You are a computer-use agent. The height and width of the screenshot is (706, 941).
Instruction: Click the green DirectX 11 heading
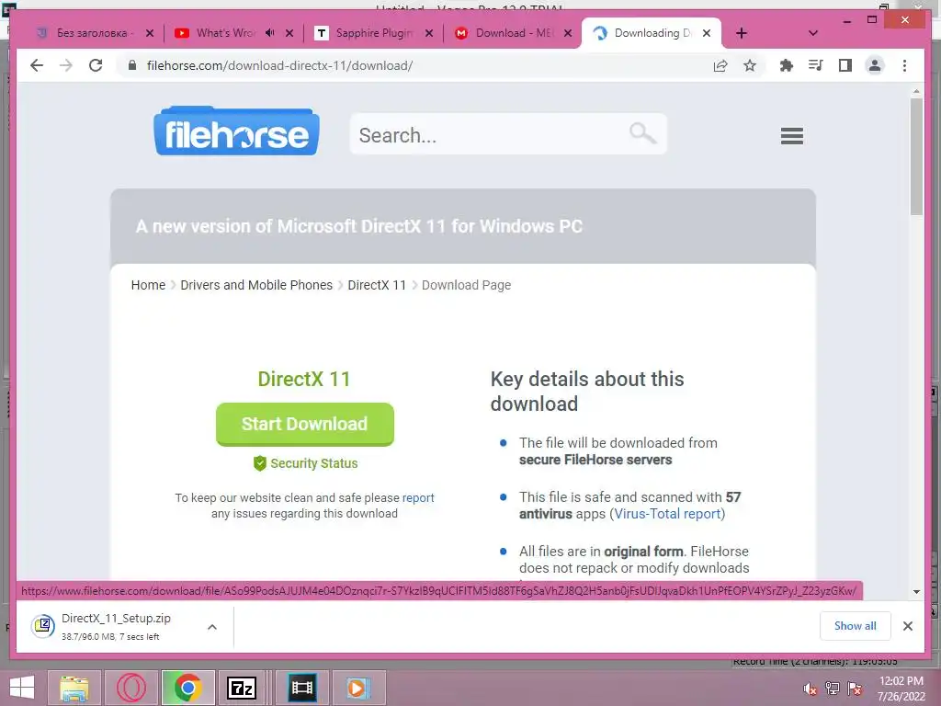304,380
